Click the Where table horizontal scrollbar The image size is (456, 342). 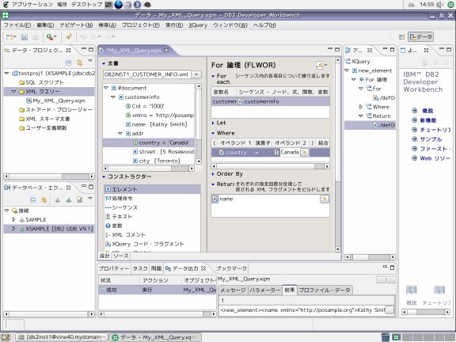271,166
